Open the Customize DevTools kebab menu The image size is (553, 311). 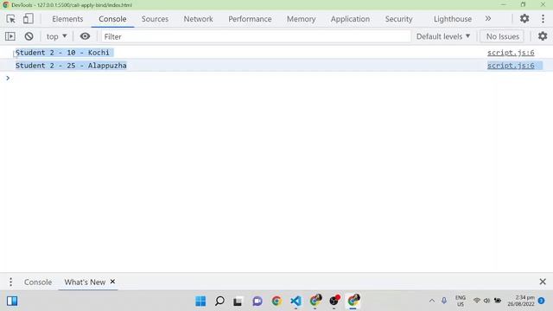(x=543, y=19)
